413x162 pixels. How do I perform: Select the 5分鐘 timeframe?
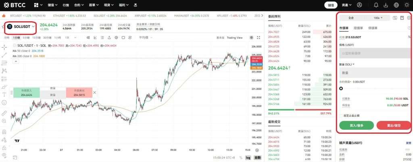click(x=26, y=37)
